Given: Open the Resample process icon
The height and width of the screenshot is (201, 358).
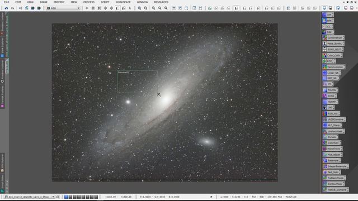Looking at the screenshot, I should coord(332,160).
